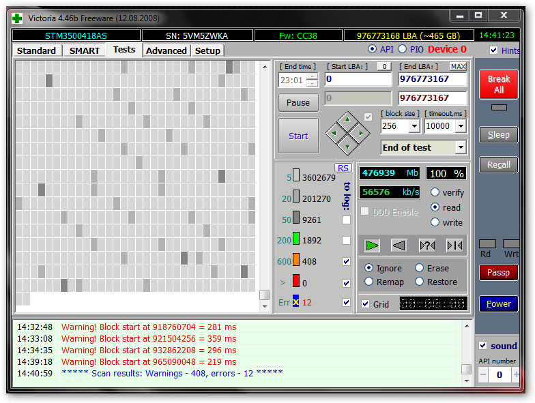Click the MAX end LBA button
The height and width of the screenshot is (403, 535).
coord(459,66)
